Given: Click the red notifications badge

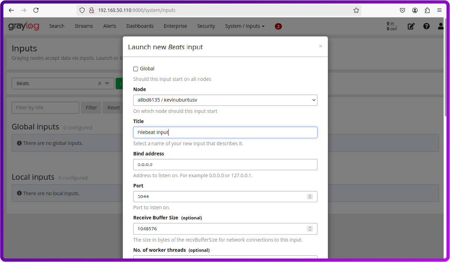Looking at the screenshot, I should [x=278, y=26].
